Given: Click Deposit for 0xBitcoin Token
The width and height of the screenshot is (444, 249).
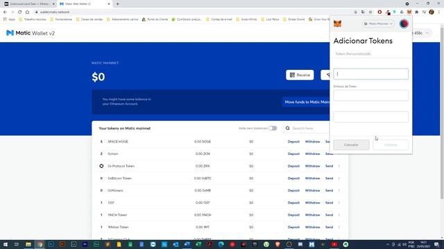Looking at the screenshot, I should click(x=293, y=178).
